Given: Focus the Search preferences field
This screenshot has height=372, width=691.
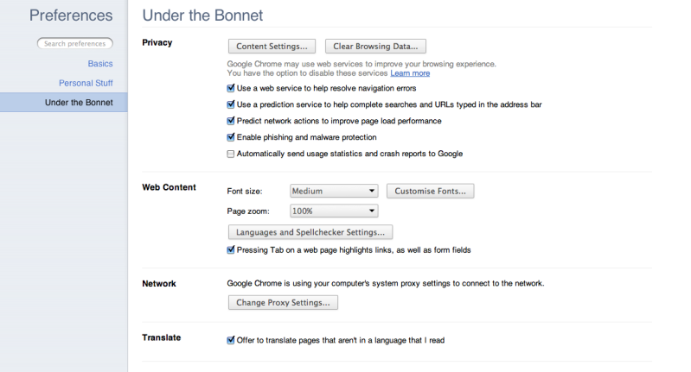Looking at the screenshot, I should click(77, 43).
